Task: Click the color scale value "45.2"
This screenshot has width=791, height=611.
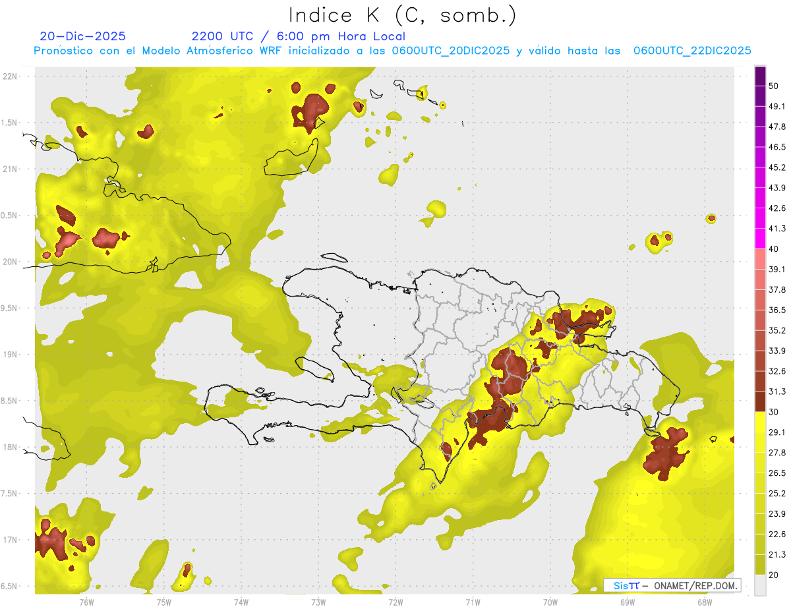Action: pos(777,167)
